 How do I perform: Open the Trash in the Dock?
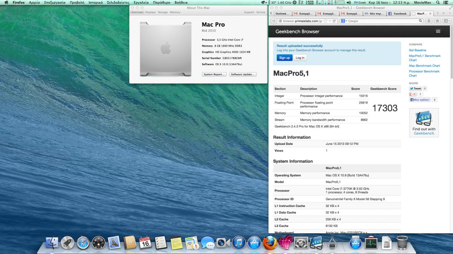click(x=402, y=243)
